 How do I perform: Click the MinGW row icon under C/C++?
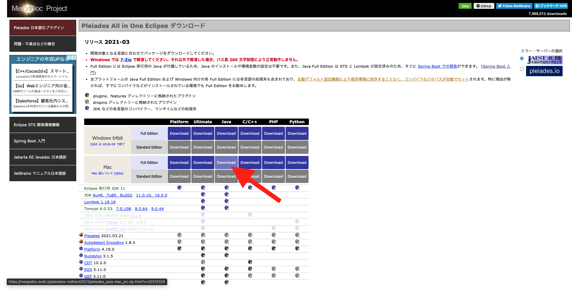250,215
